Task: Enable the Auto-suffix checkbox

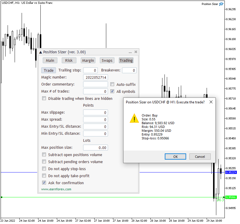Action: pos(112,84)
